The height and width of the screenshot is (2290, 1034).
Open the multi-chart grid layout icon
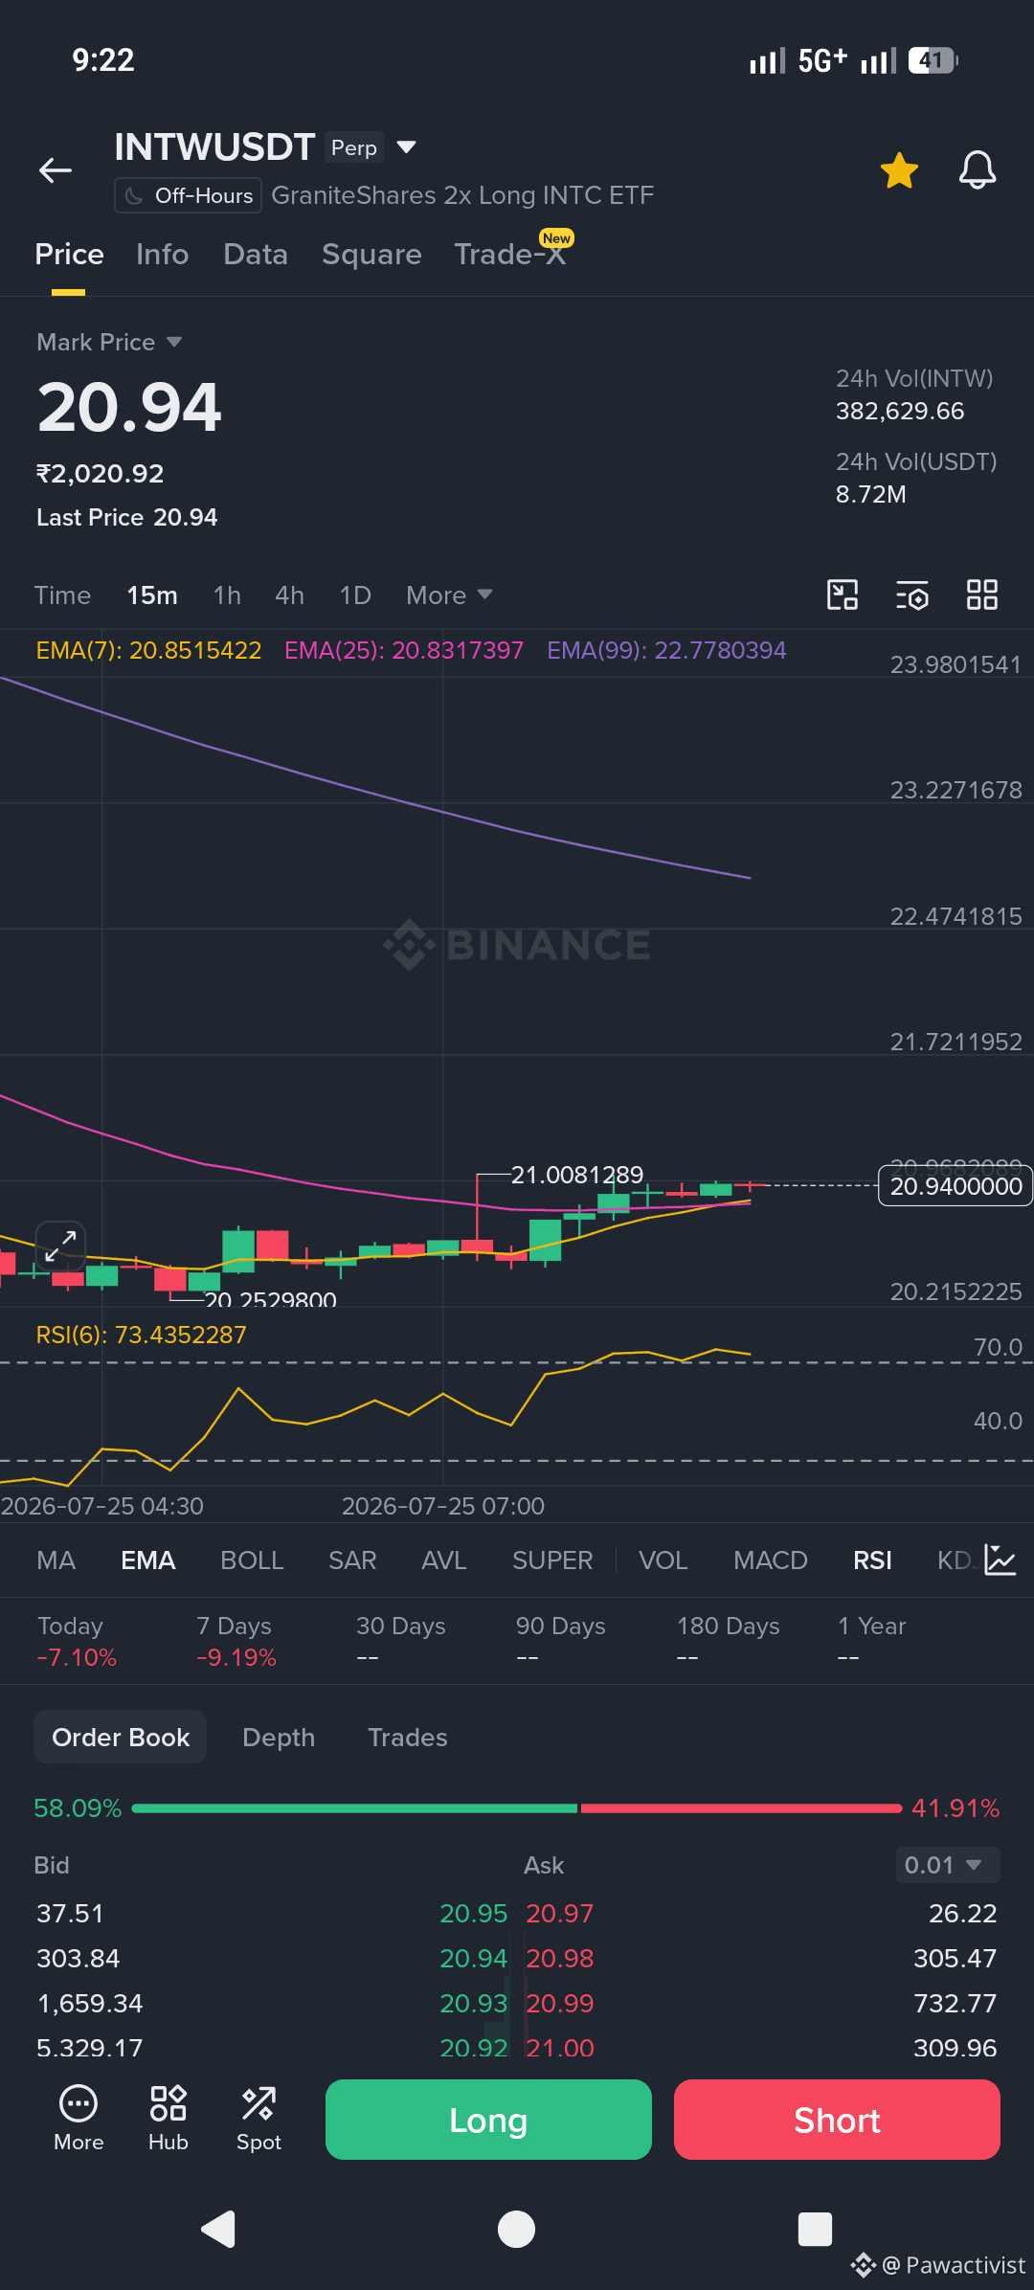pos(982,595)
